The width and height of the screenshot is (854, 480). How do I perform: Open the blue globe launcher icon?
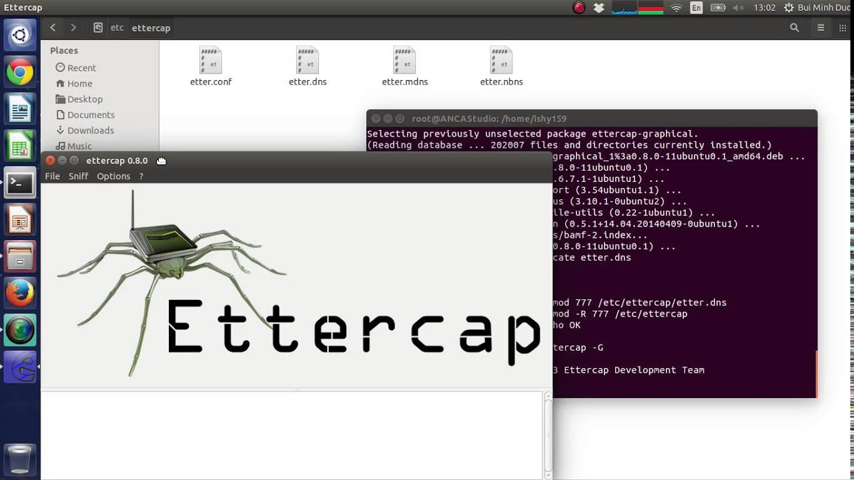(x=20, y=367)
